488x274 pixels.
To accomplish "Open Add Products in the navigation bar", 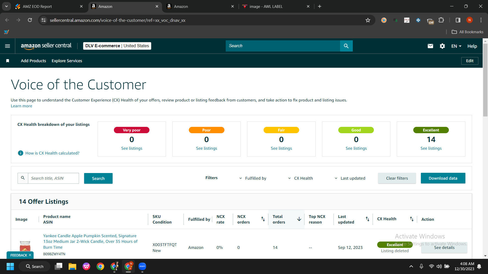I will point(34,61).
